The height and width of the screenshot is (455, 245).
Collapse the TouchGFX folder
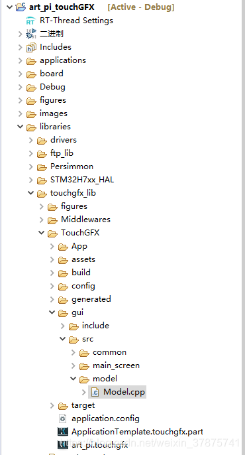click(x=42, y=233)
